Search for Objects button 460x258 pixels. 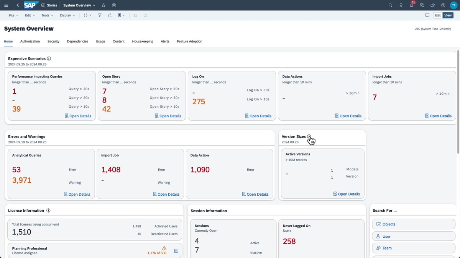pos(414,224)
